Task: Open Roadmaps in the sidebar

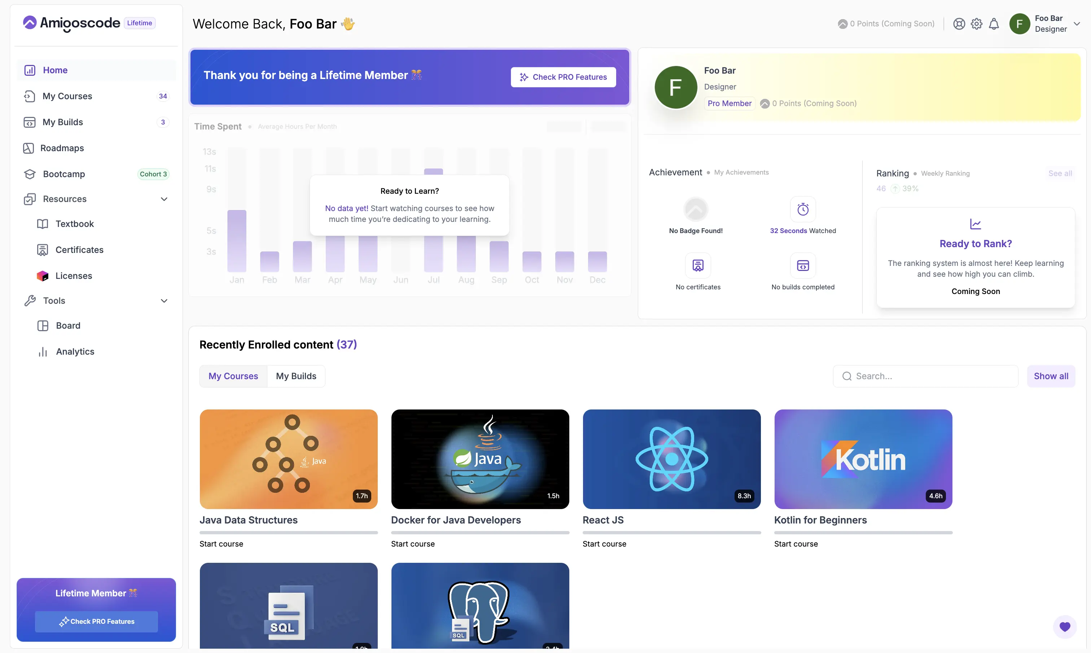Action: pos(62,148)
